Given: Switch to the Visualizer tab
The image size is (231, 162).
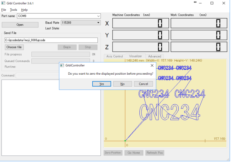Looking at the screenshot, I should [135, 56].
